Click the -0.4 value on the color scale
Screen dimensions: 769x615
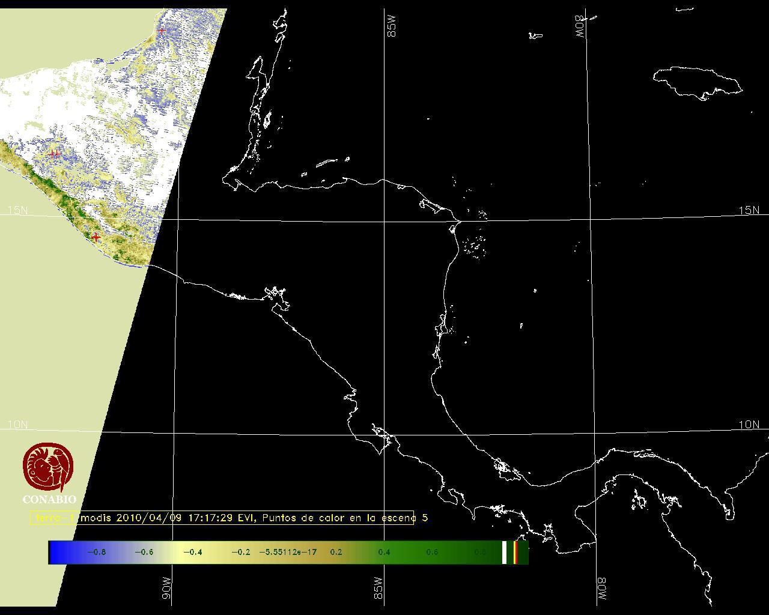coord(192,552)
